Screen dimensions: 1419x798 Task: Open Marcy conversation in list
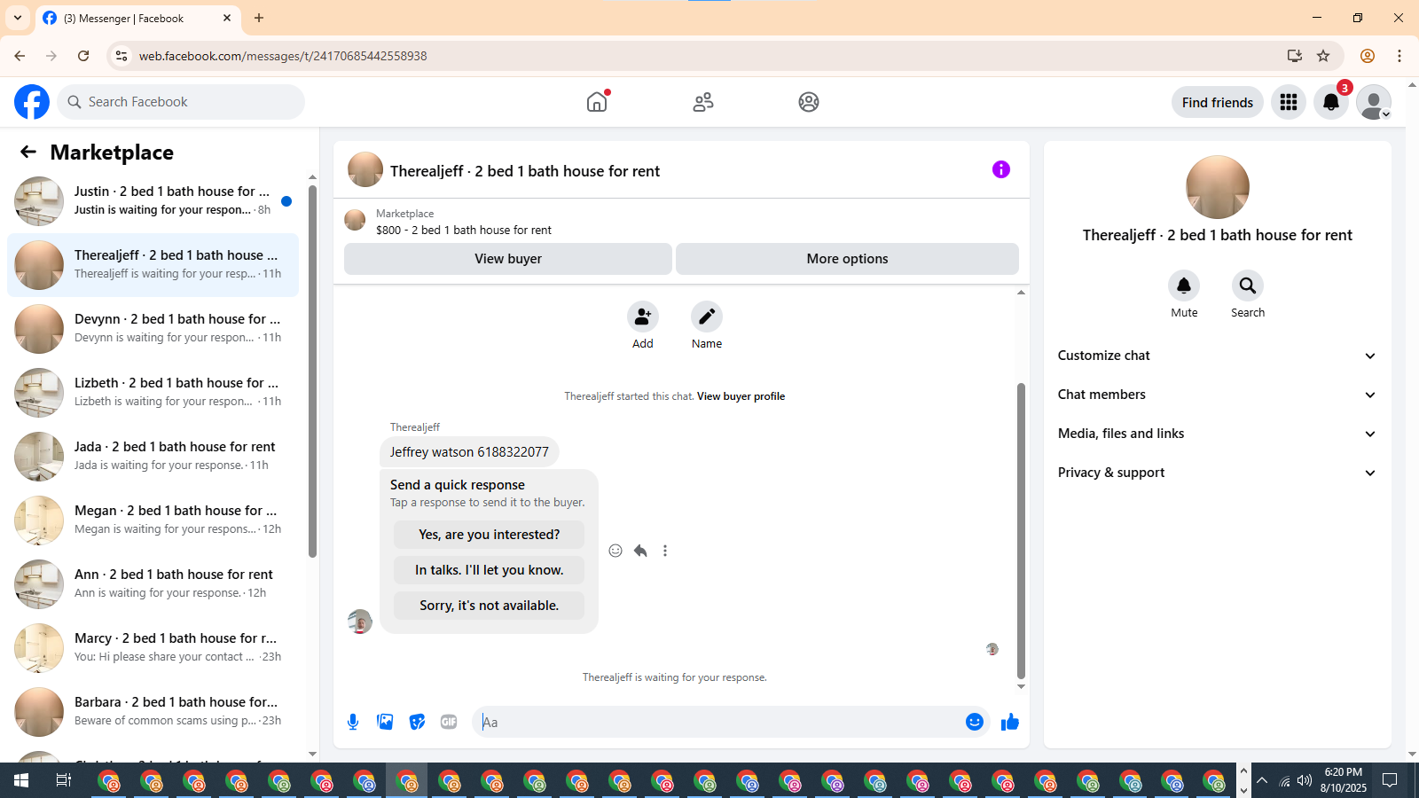click(153, 648)
